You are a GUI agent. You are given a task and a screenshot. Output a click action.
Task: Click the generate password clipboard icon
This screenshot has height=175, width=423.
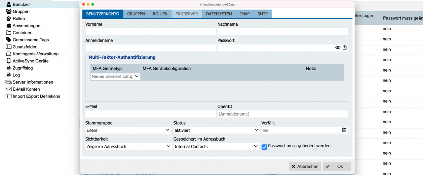pyautogui.click(x=345, y=48)
